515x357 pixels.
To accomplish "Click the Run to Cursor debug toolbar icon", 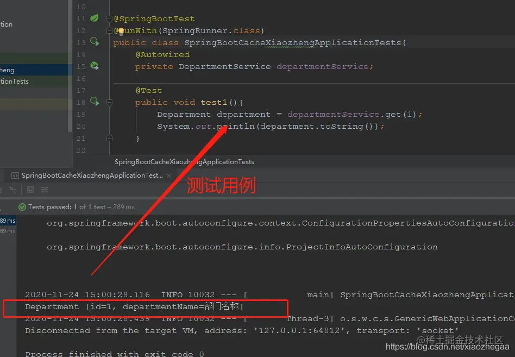I will tap(13, 190).
